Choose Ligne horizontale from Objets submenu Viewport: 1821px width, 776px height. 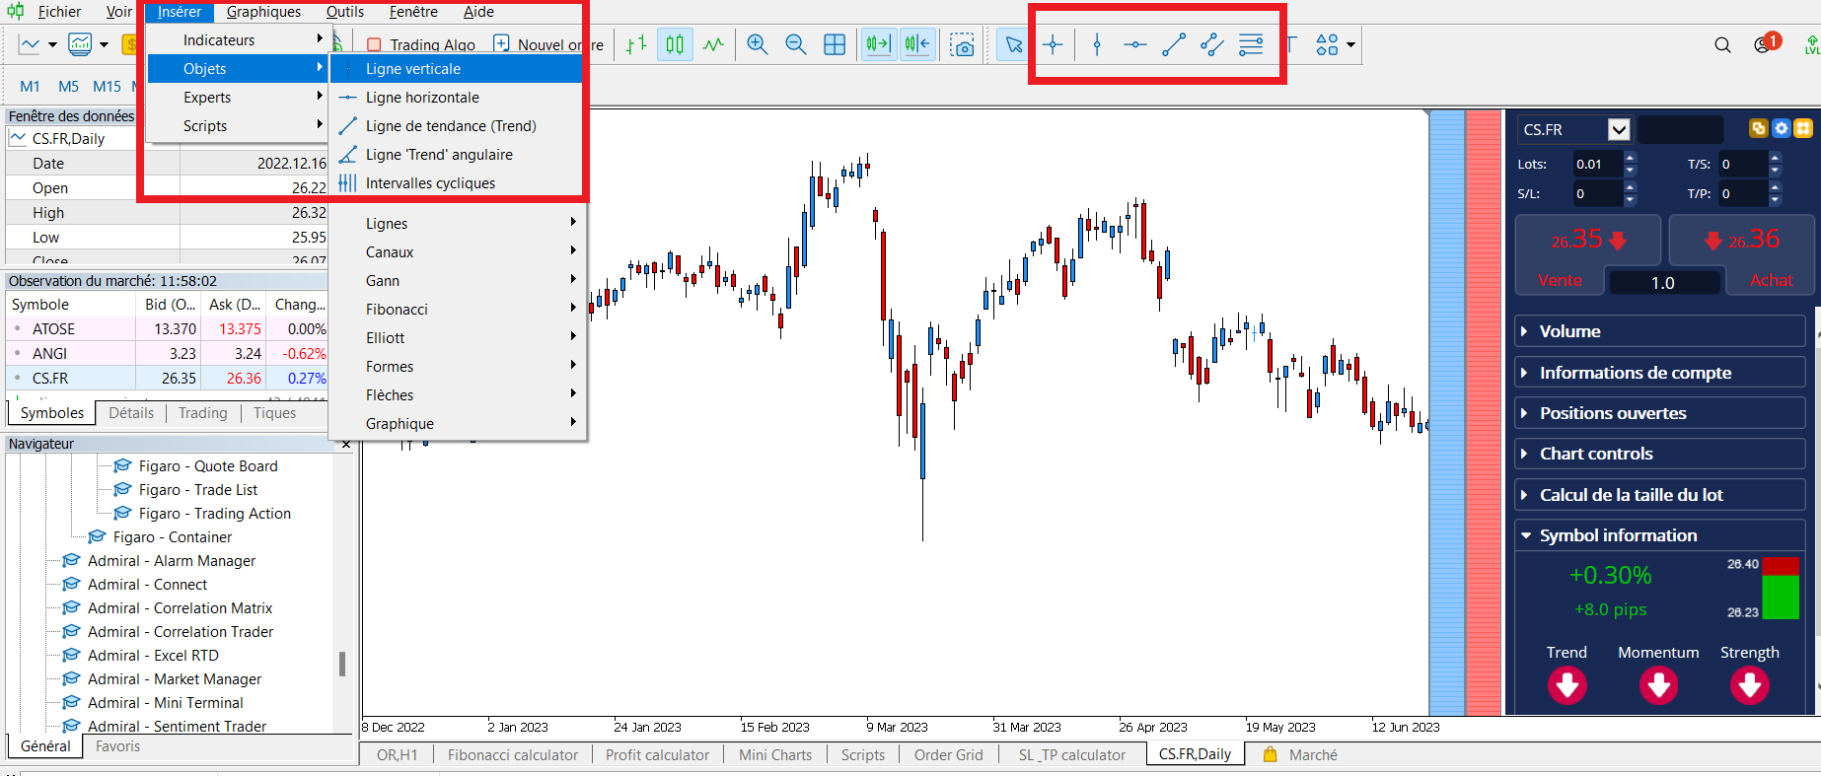(458, 98)
